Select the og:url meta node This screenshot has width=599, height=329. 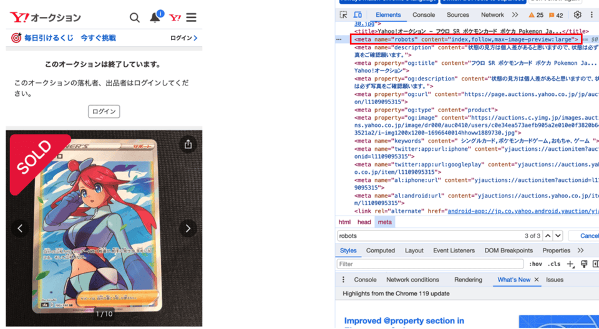(x=476, y=98)
